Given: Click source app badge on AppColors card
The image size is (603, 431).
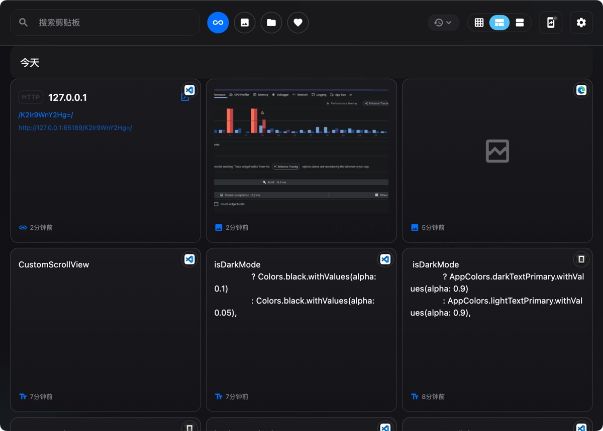Looking at the screenshot, I should pyautogui.click(x=581, y=259).
